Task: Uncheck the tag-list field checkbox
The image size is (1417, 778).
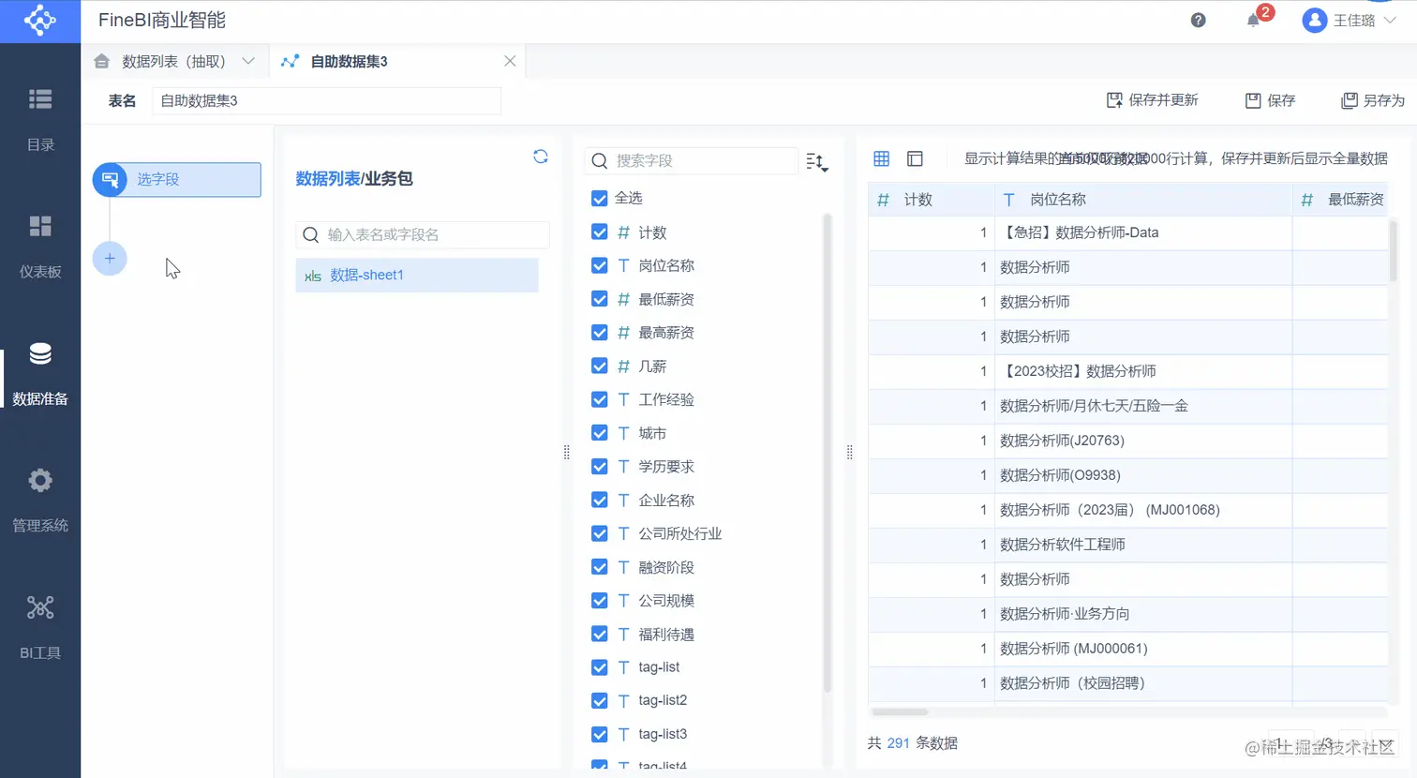Action: pos(600,667)
